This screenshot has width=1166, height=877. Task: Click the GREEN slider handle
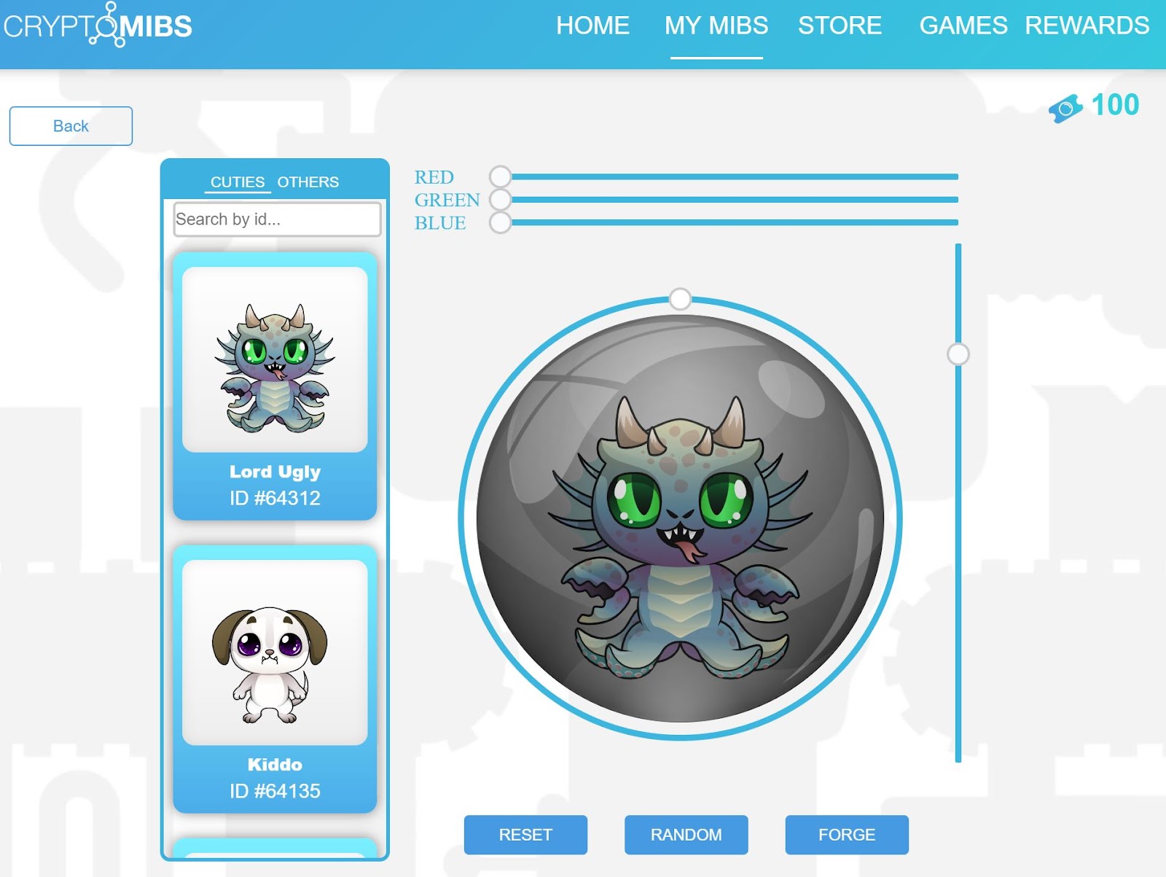[501, 199]
